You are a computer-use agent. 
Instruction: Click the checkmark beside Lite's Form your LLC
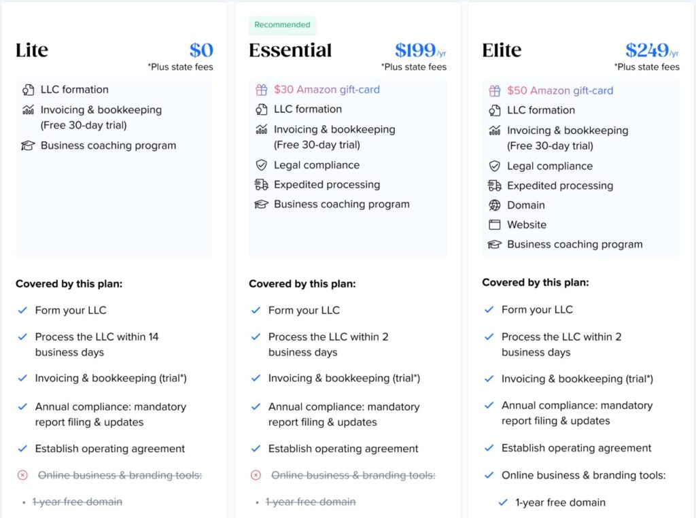[x=22, y=311]
